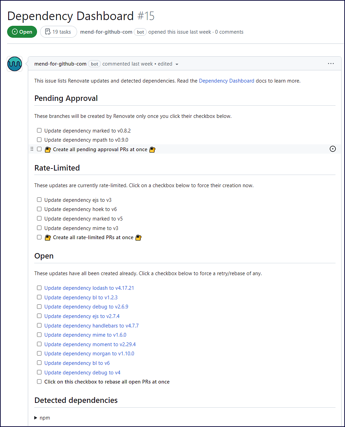Check Create all rate-limited PRs at once

point(39,237)
